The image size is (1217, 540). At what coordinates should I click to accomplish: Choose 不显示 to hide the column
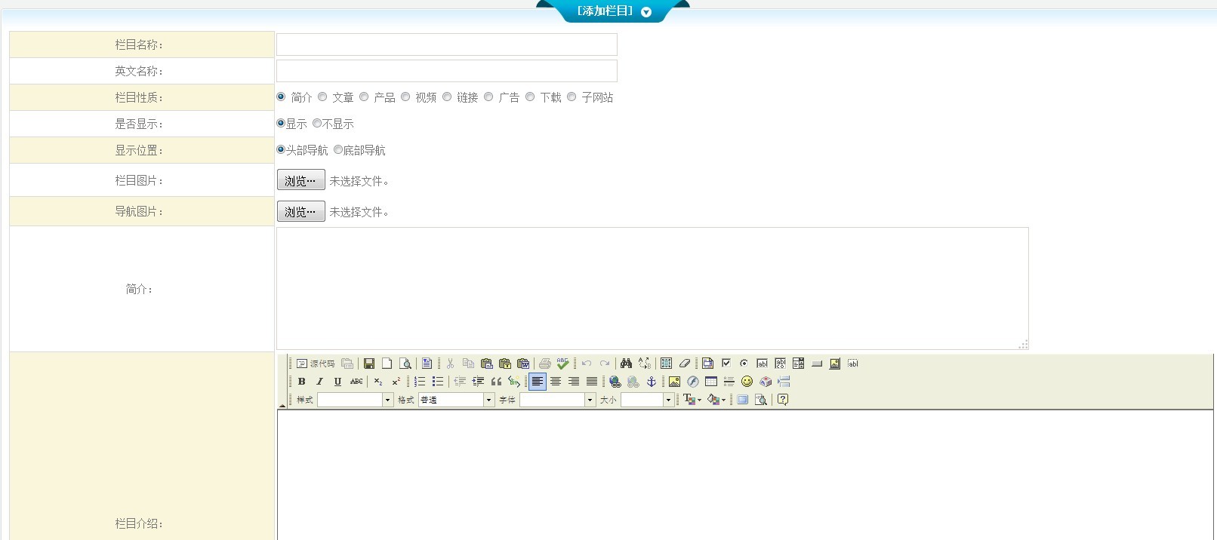(x=317, y=123)
